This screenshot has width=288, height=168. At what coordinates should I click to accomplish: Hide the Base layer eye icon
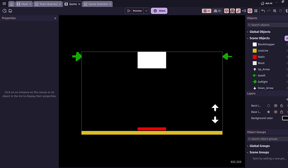275,112
